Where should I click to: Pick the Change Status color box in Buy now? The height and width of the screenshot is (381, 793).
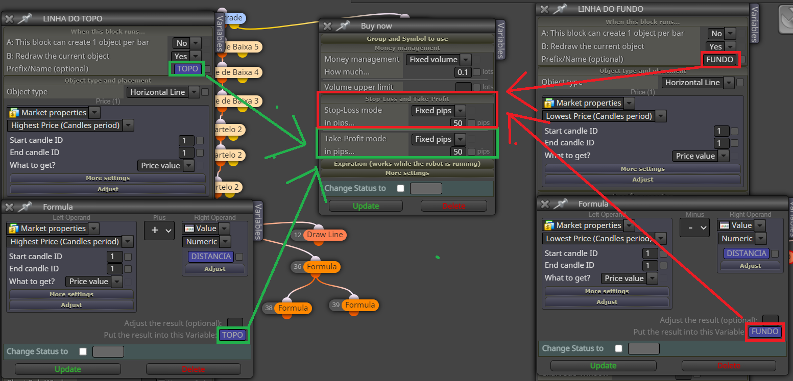426,189
